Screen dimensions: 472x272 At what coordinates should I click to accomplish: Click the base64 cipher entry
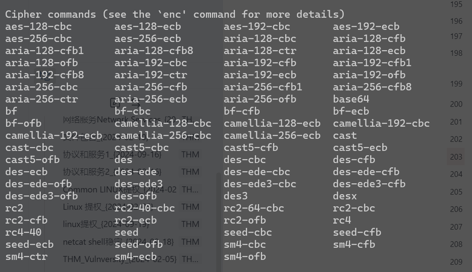point(351,99)
